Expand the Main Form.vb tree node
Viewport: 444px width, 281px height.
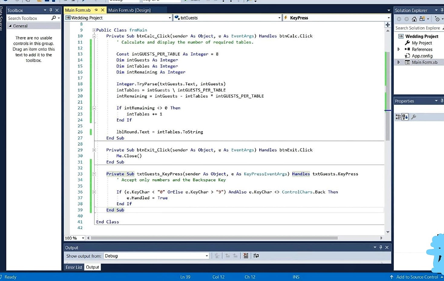click(398, 62)
